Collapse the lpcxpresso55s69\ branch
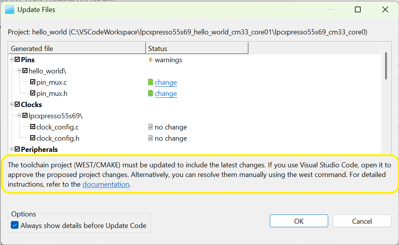 pyautogui.click(x=20, y=116)
